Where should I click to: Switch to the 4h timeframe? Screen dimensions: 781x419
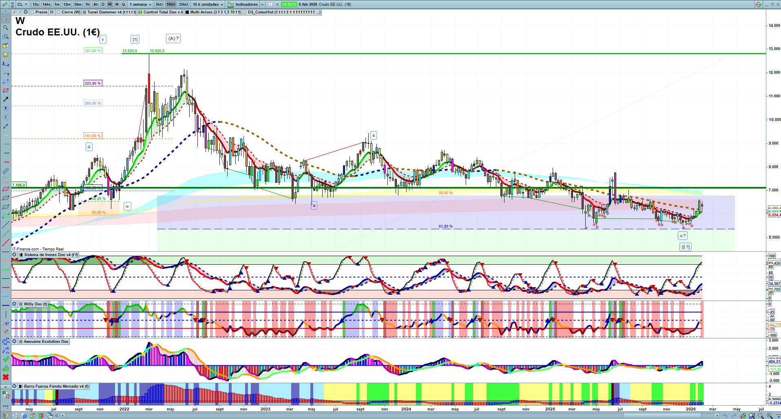click(x=95, y=4)
